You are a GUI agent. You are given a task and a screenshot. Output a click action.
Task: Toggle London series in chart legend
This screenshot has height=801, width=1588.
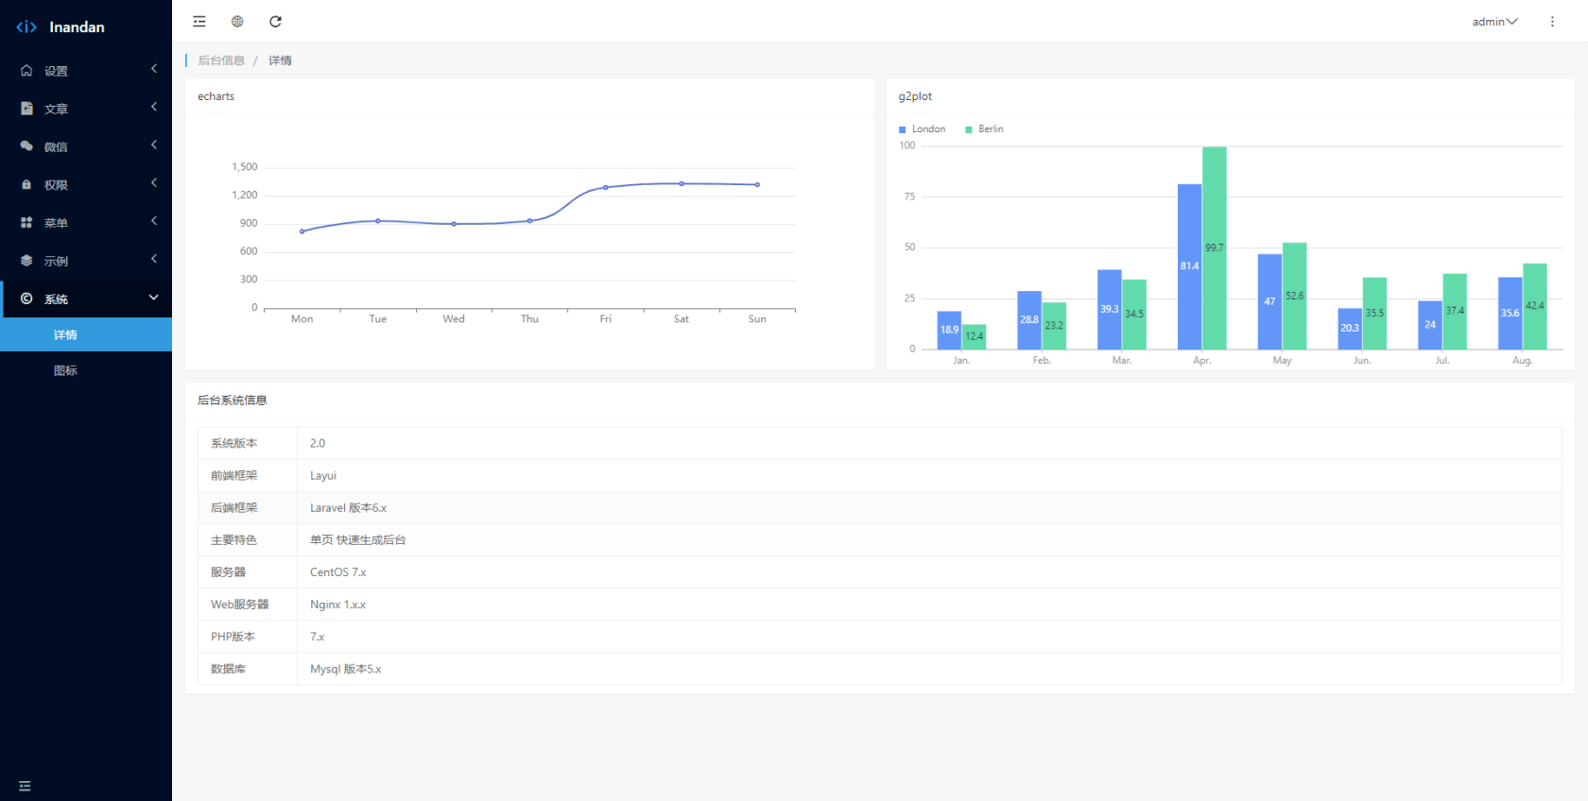(923, 129)
